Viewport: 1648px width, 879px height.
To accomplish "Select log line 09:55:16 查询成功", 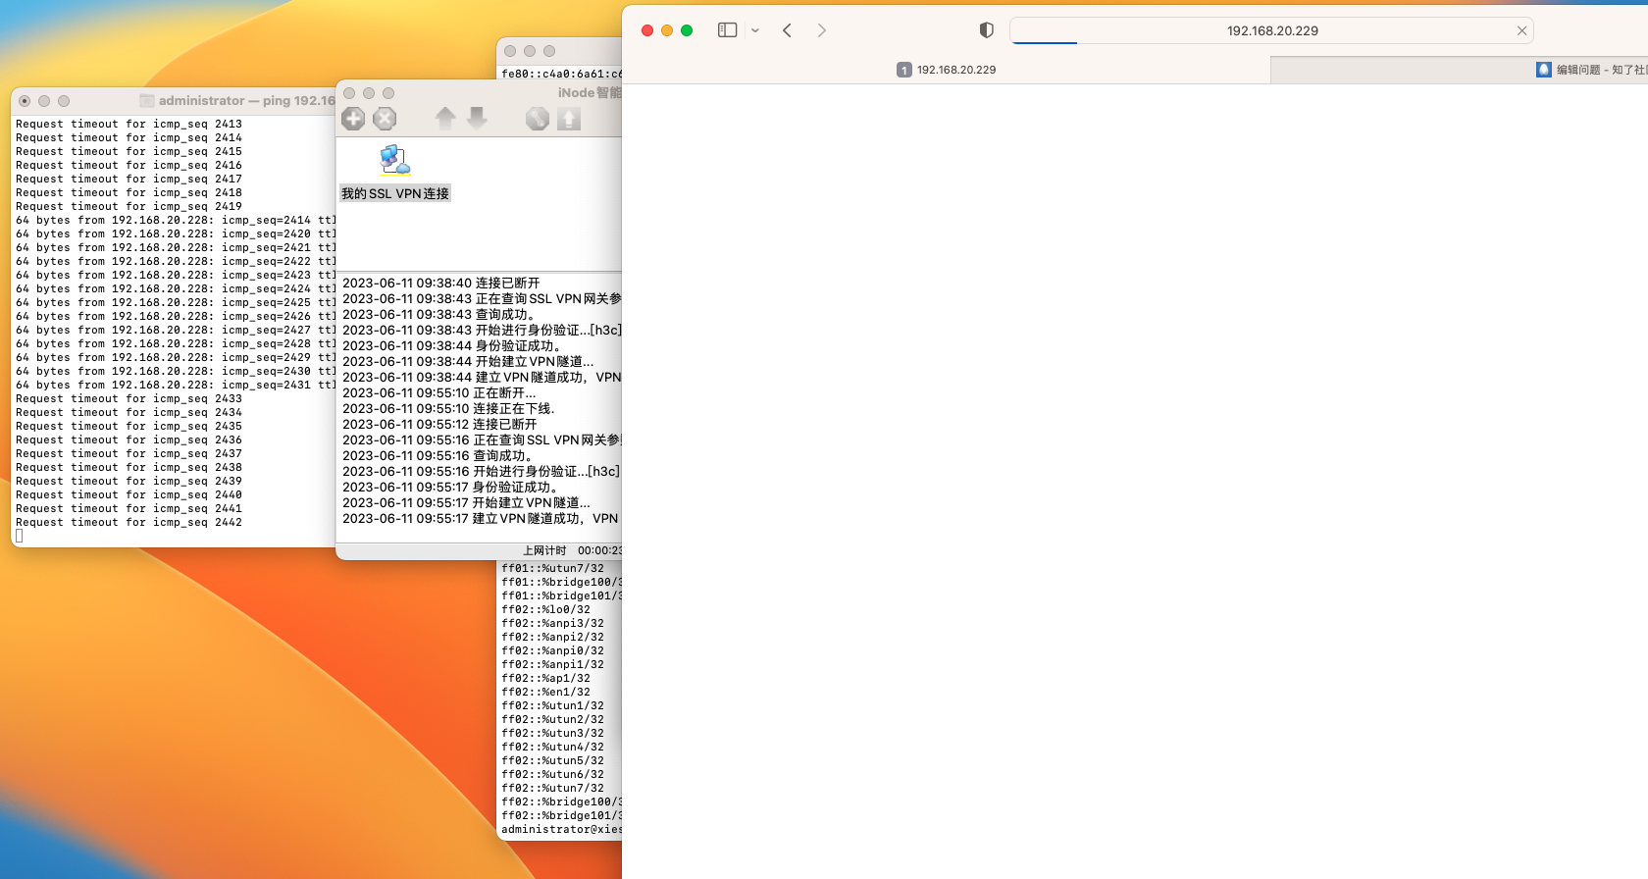I will 438,455.
